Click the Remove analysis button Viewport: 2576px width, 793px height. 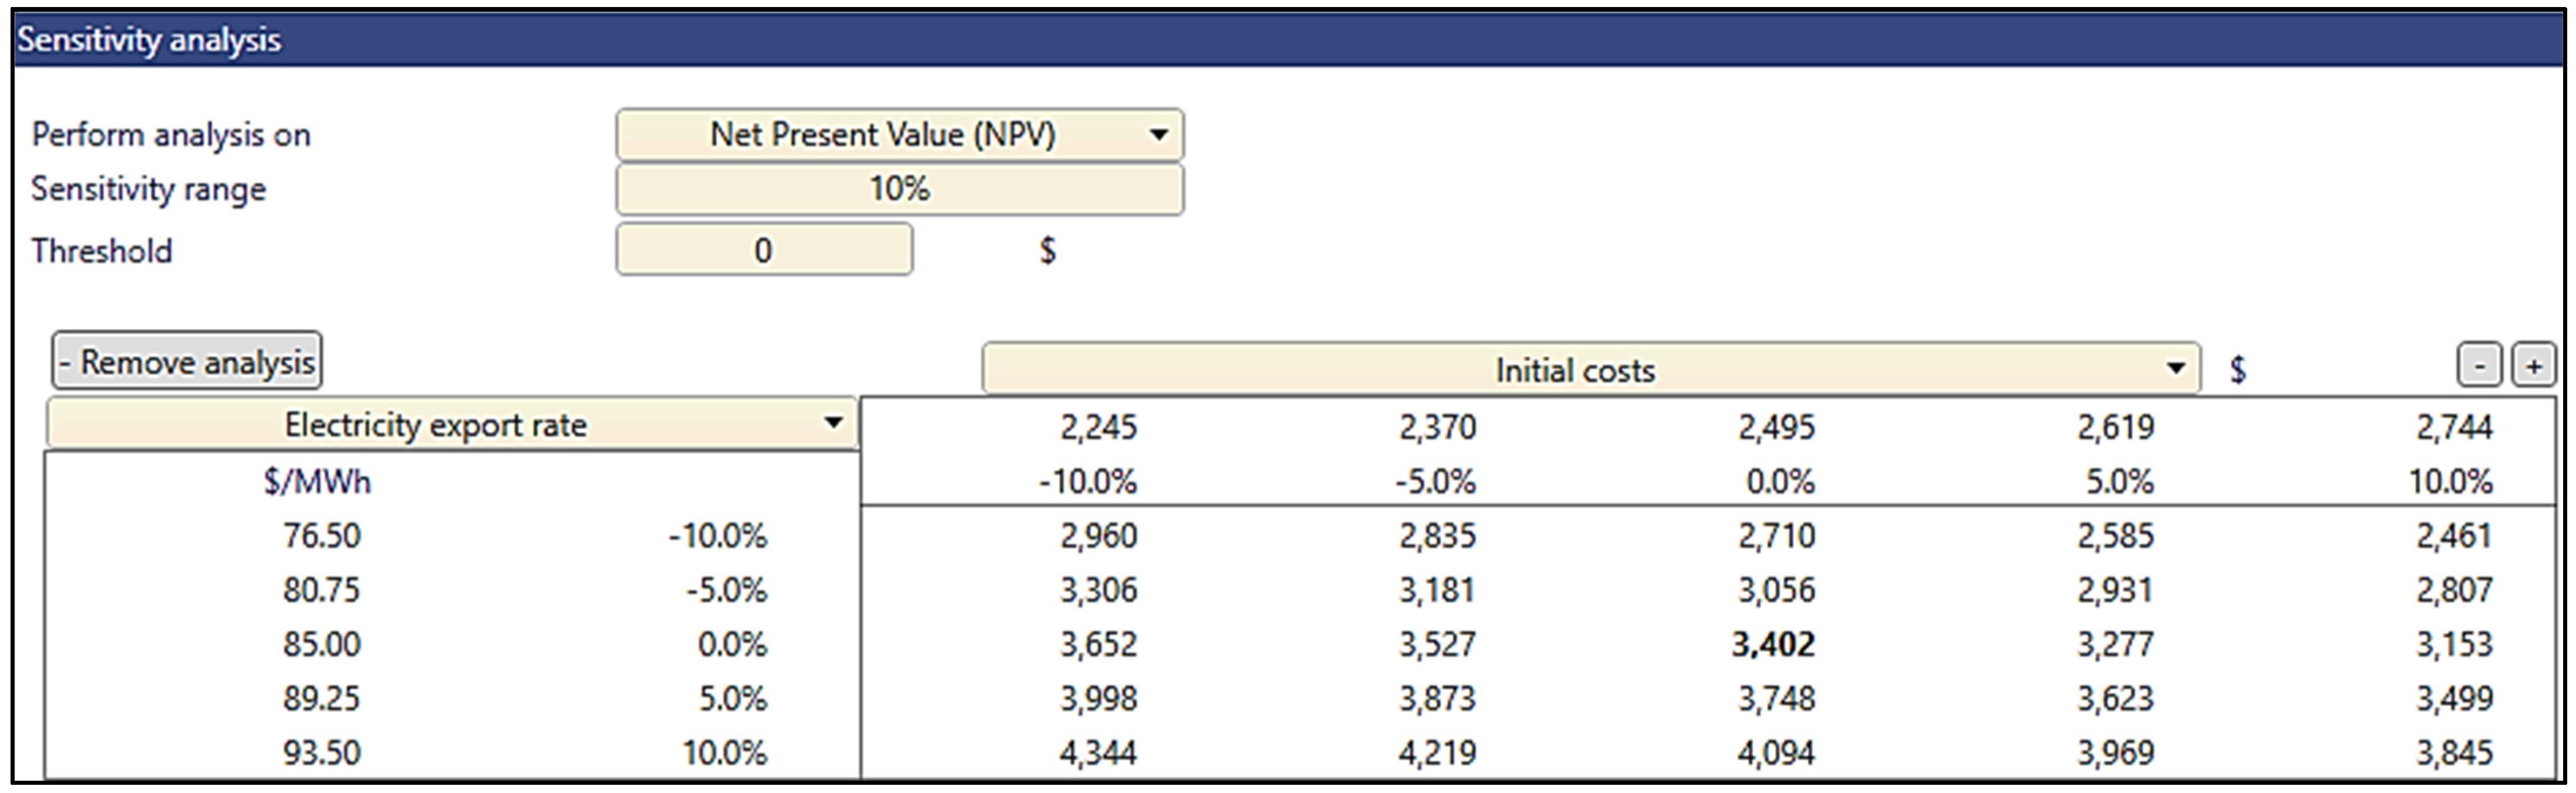coord(187,361)
